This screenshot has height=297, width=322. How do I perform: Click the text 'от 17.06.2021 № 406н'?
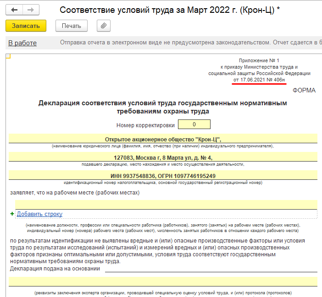[x=259, y=80]
